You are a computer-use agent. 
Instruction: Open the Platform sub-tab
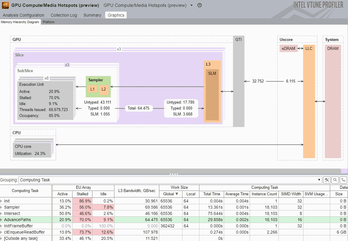pos(48,22)
